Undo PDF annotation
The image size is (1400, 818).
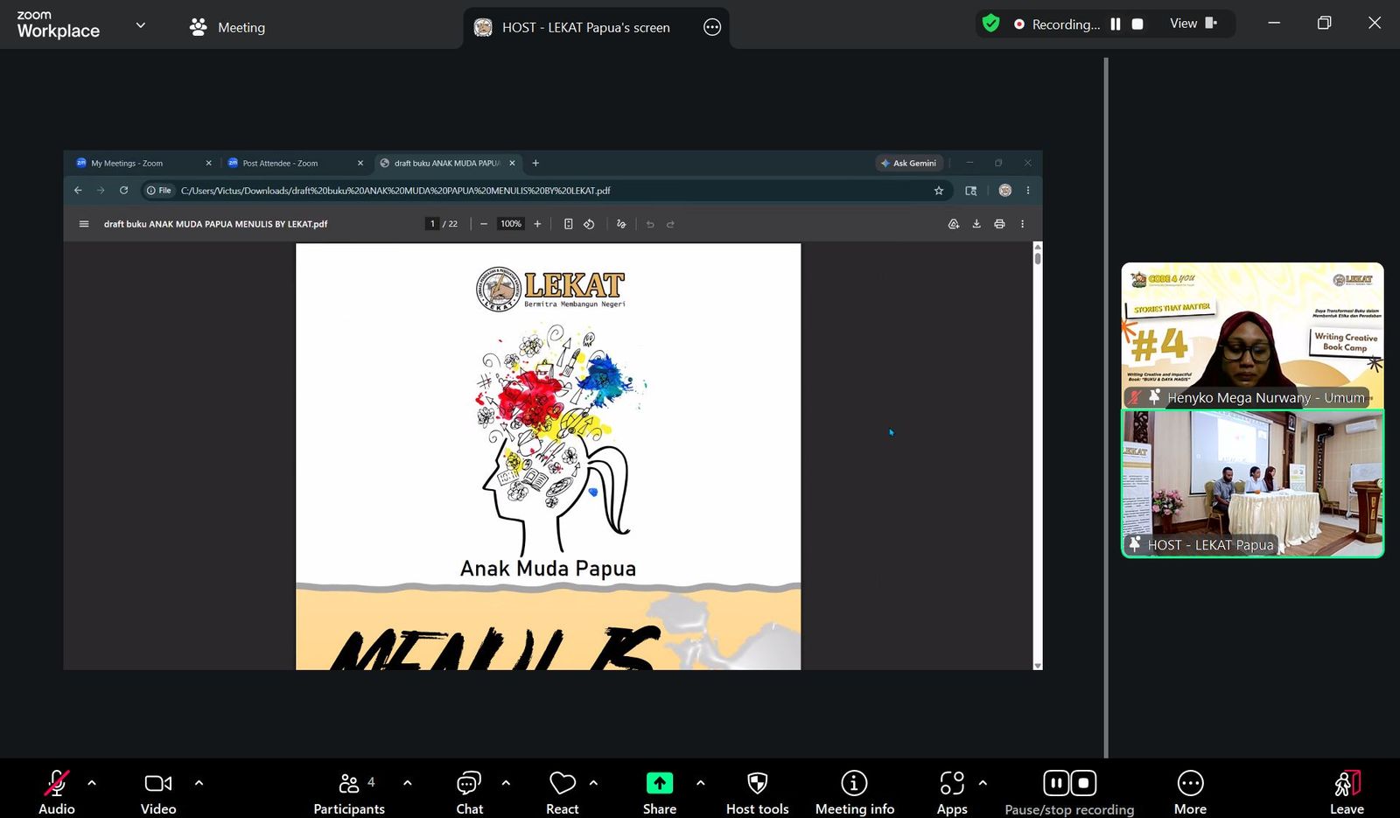click(x=650, y=224)
